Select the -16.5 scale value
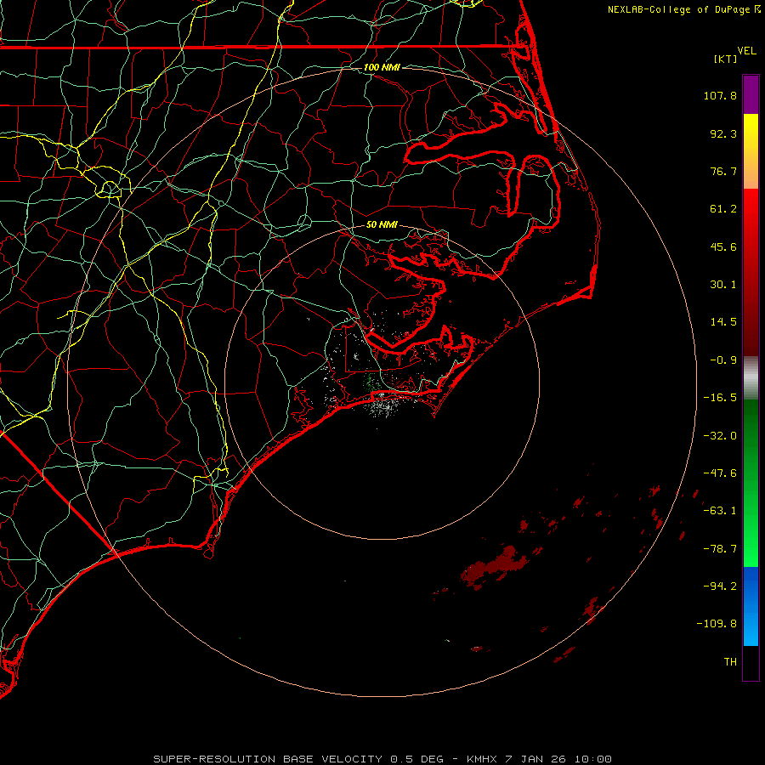Image resolution: width=765 pixels, height=765 pixels. 720,398
